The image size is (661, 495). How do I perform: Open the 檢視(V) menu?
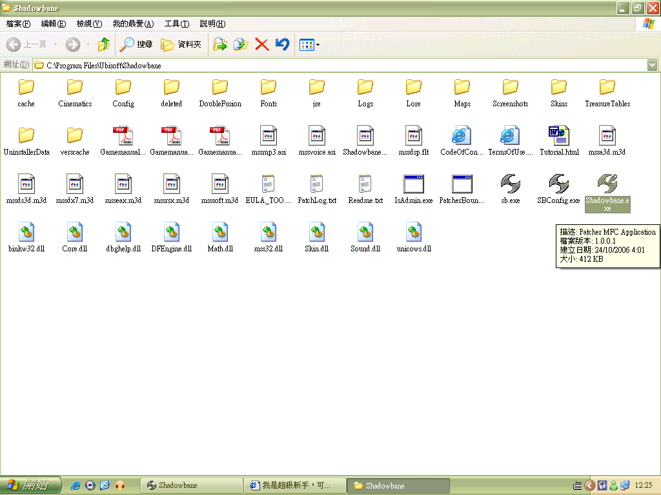(89, 24)
